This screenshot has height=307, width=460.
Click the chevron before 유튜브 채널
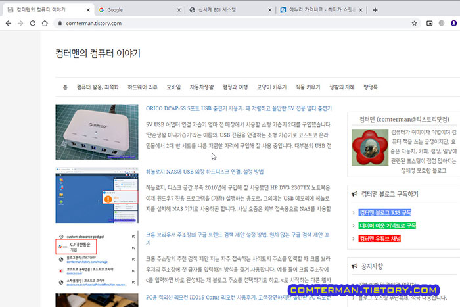coord(354,239)
